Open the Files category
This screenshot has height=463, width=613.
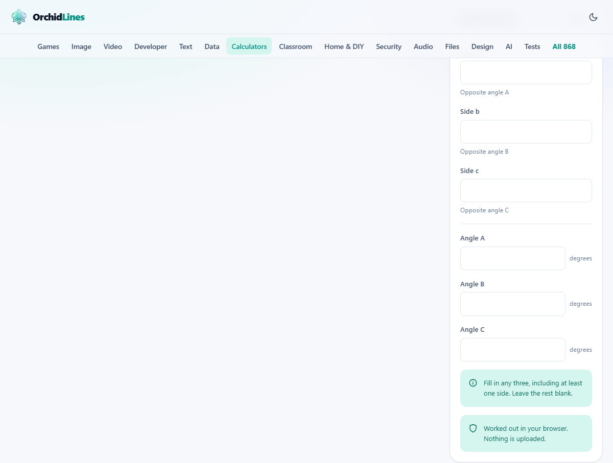coord(452,46)
